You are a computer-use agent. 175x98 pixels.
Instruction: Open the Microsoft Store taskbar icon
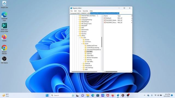pos(98,95)
